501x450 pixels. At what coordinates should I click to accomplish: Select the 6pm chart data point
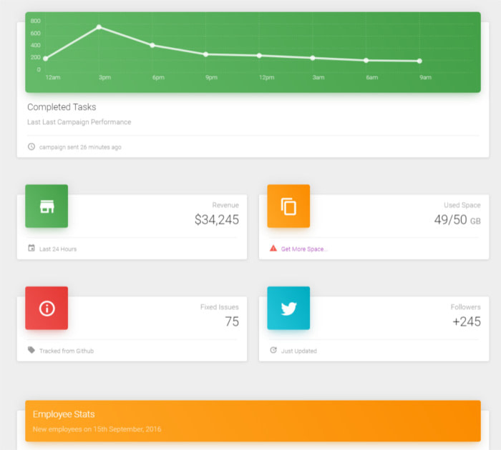tap(152, 45)
